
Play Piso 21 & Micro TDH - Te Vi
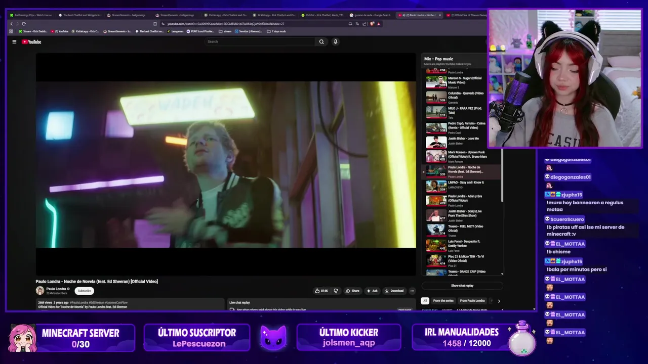pyautogui.click(x=462, y=260)
